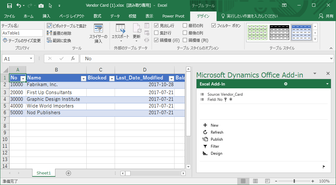Click the table name field AxTable1

(22, 33)
